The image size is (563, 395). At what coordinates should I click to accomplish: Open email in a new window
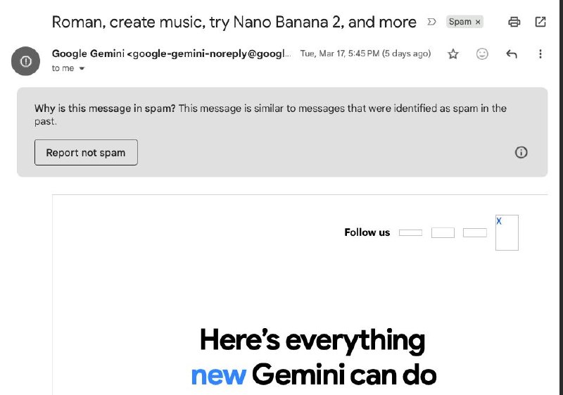point(540,22)
